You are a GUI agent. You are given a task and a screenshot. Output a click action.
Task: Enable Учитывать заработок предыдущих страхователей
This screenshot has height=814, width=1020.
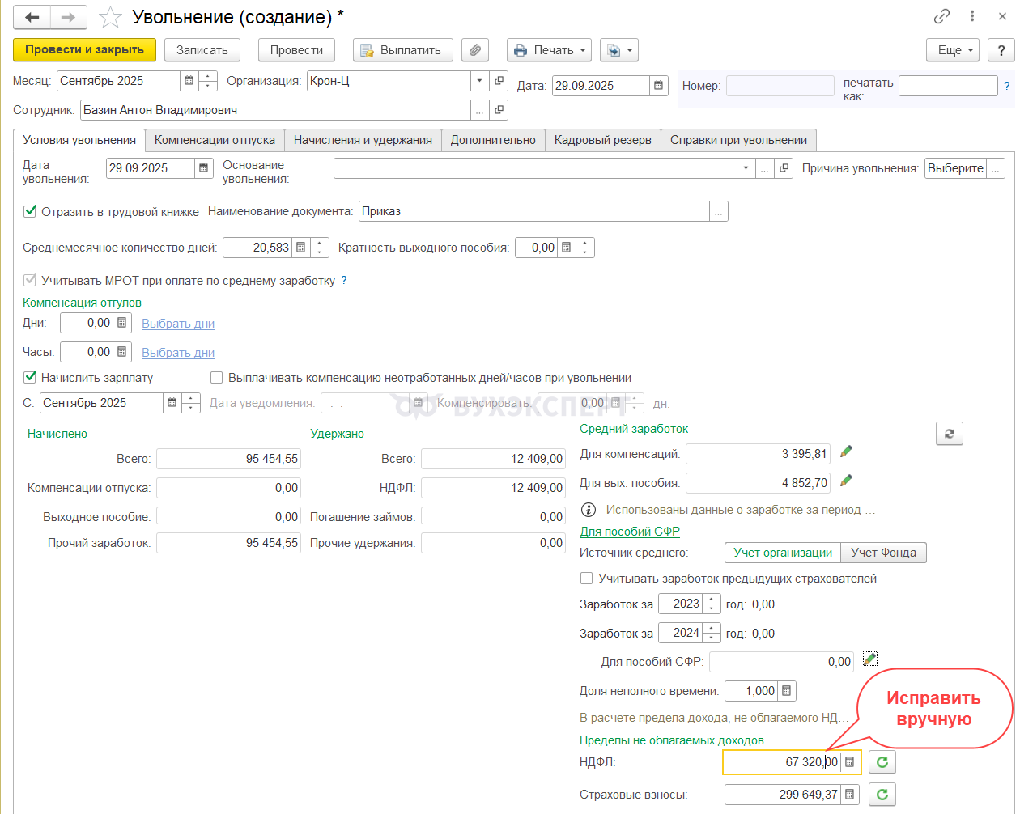tap(586, 579)
